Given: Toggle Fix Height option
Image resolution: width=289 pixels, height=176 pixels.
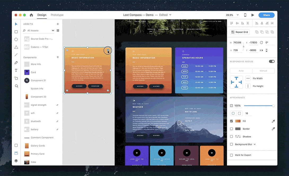Looking at the screenshot, I should pos(248,86).
